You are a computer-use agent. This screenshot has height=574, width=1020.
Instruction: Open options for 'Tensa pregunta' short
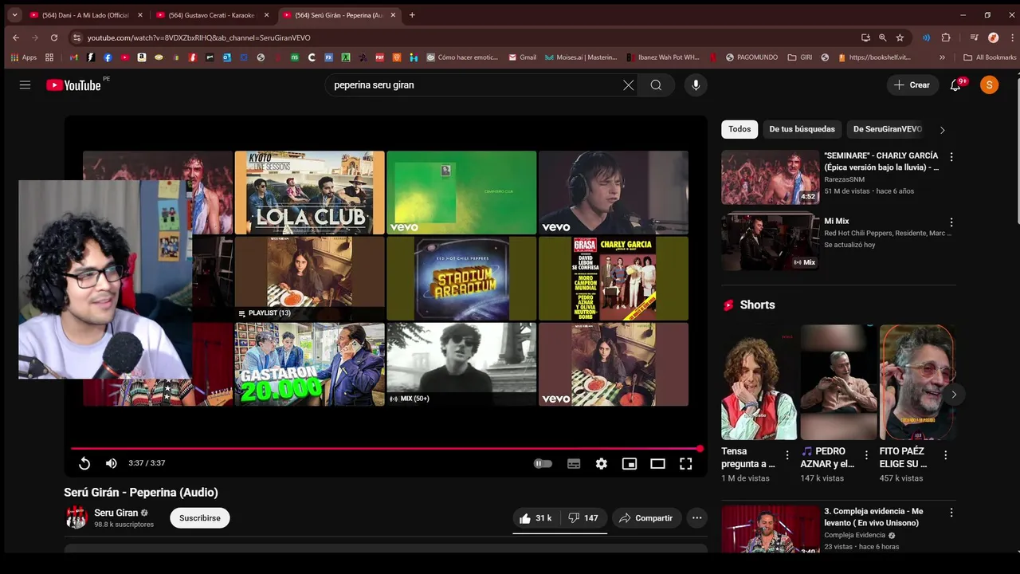coord(787,455)
